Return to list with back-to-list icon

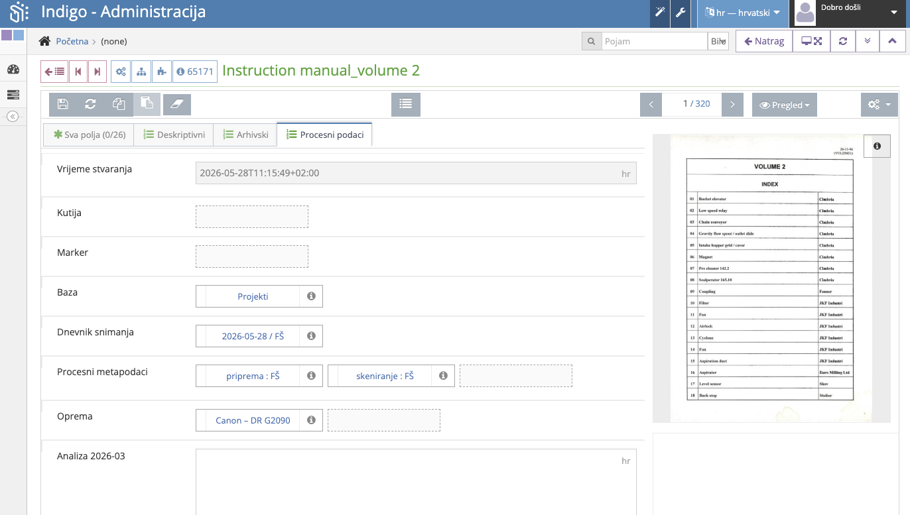click(54, 72)
